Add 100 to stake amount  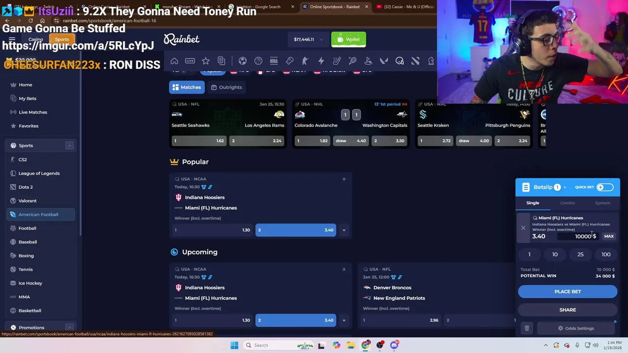point(606,254)
